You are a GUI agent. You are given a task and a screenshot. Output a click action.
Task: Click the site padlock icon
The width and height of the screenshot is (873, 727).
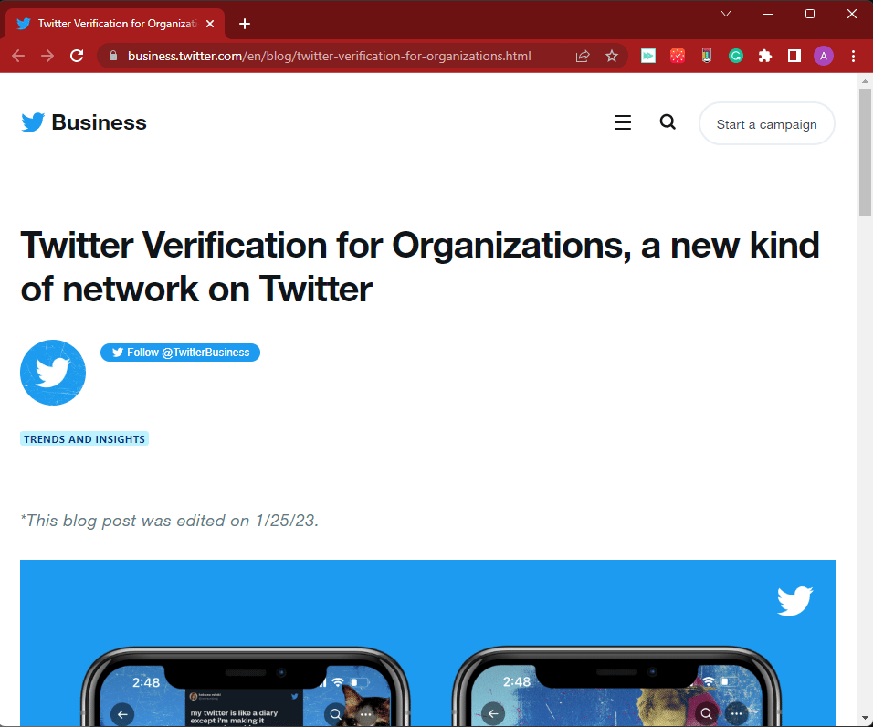[x=113, y=56]
